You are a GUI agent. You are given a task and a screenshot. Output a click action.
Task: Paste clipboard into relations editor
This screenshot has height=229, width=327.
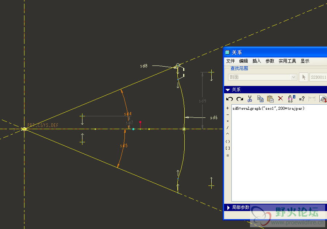click(x=270, y=99)
